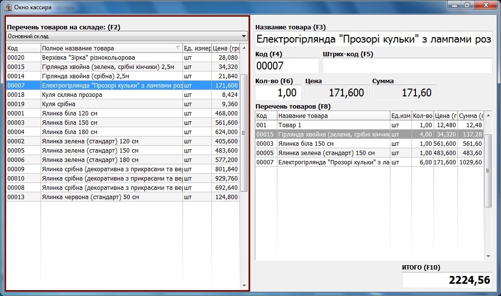This screenshot has height=296, width=501.
Task: Click the Код column header in warehouse list
Action: (x=23, y=48)
